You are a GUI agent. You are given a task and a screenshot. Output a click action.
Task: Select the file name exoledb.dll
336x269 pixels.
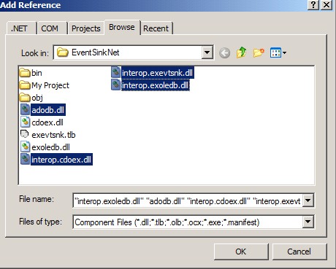50,147
